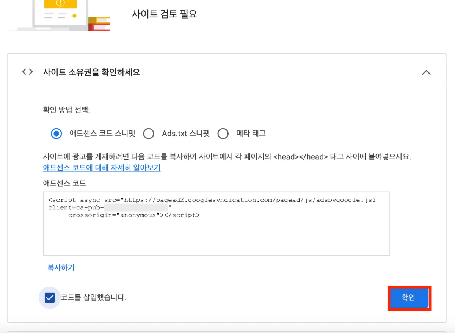Click the site review illustration image
This screenshot has width=455, height=333.
(59, 16)
